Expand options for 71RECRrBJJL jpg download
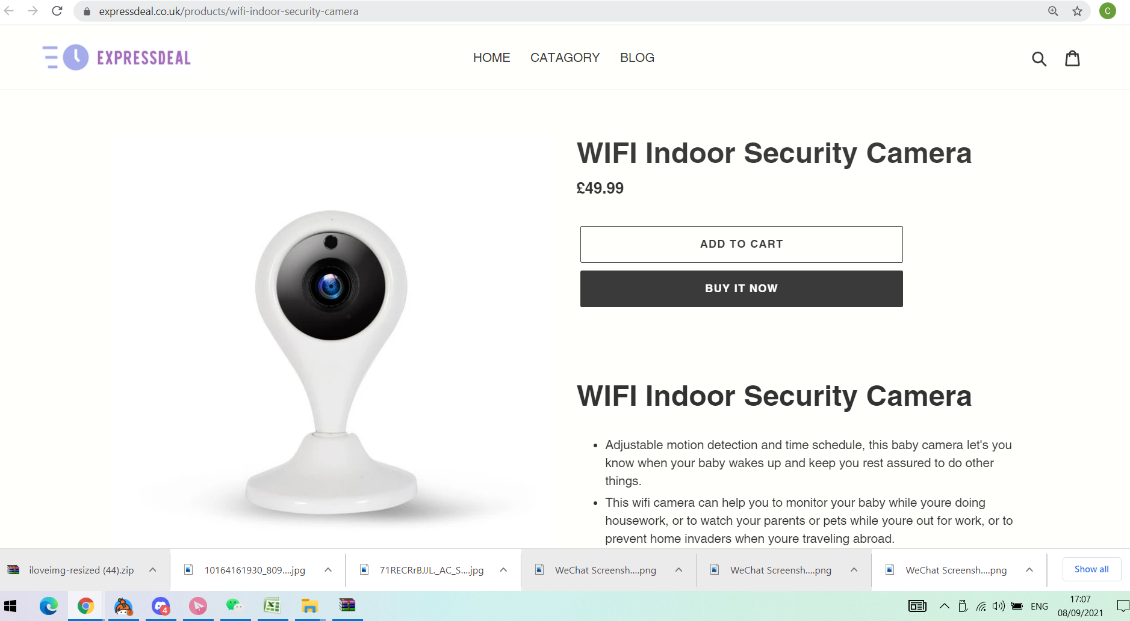 503,570
